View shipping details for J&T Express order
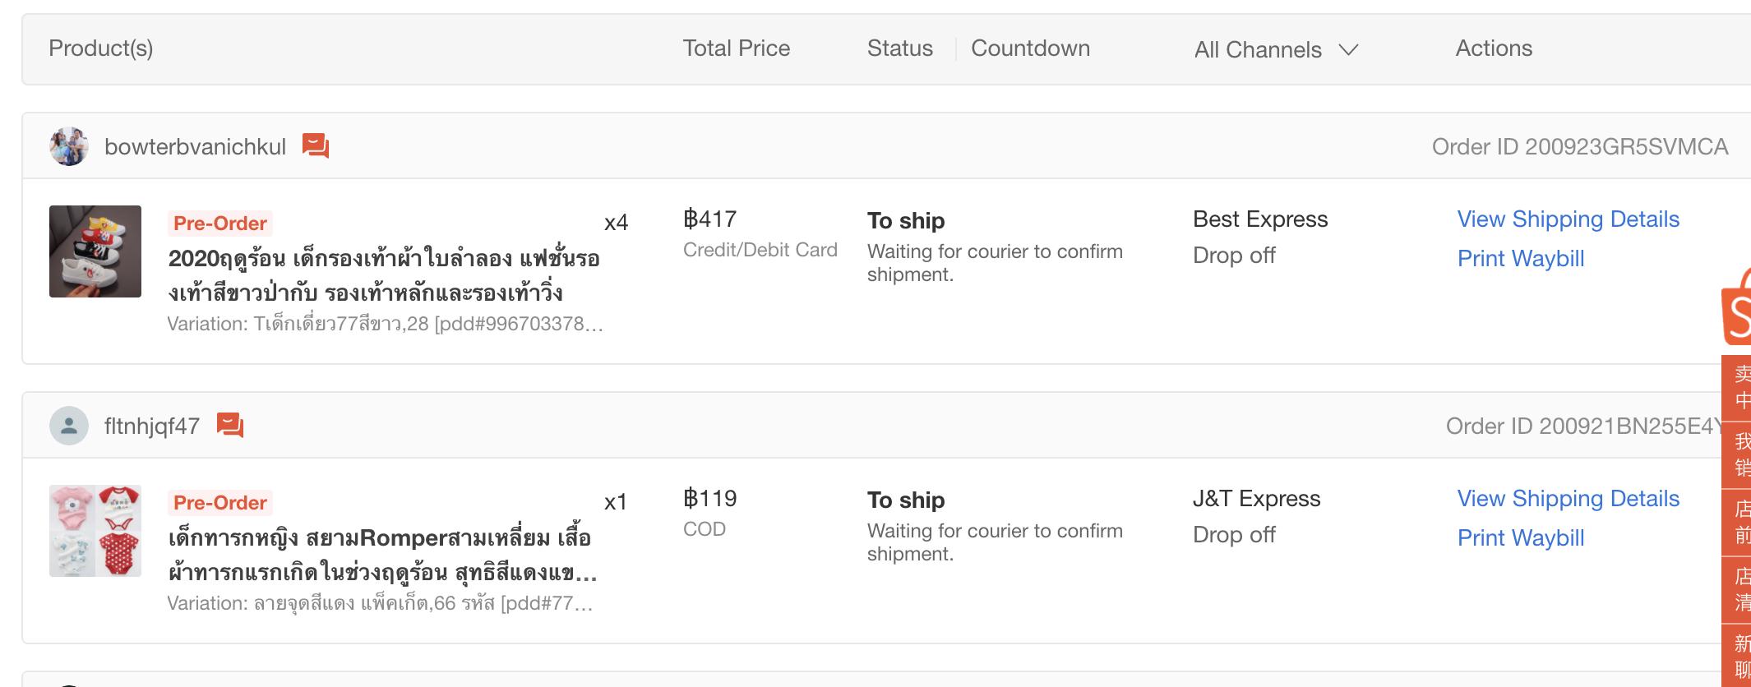 [x=1568, y=499]
